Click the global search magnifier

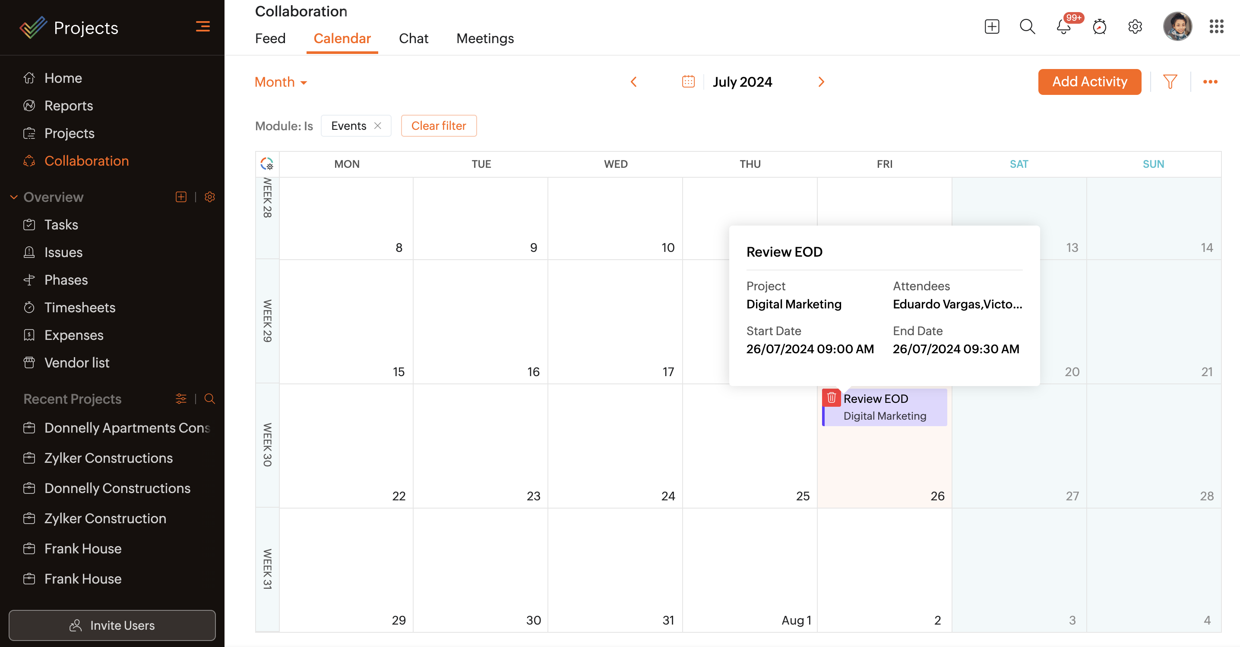(x=1027, y=27)
